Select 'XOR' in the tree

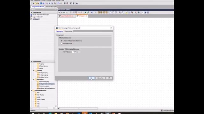(38, 106)
